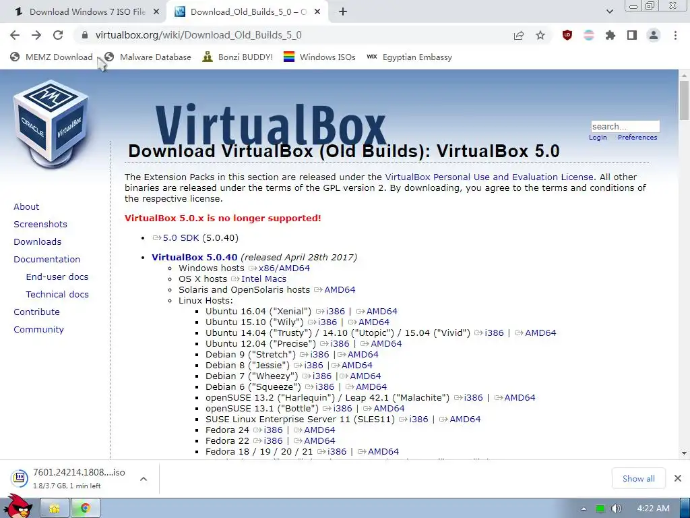This screenshot has height=518, width=690.
Task: Share this page via the share icon
Action: 519,35
